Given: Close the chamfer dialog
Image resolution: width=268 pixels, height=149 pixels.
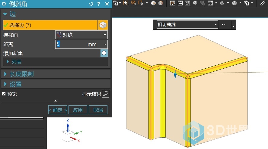Looking at the screenshot, I should point(107,4).
